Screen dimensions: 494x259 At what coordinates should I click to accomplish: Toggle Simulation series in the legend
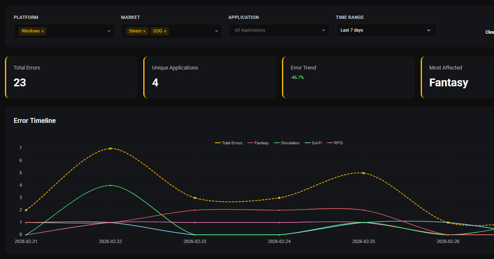287,143
